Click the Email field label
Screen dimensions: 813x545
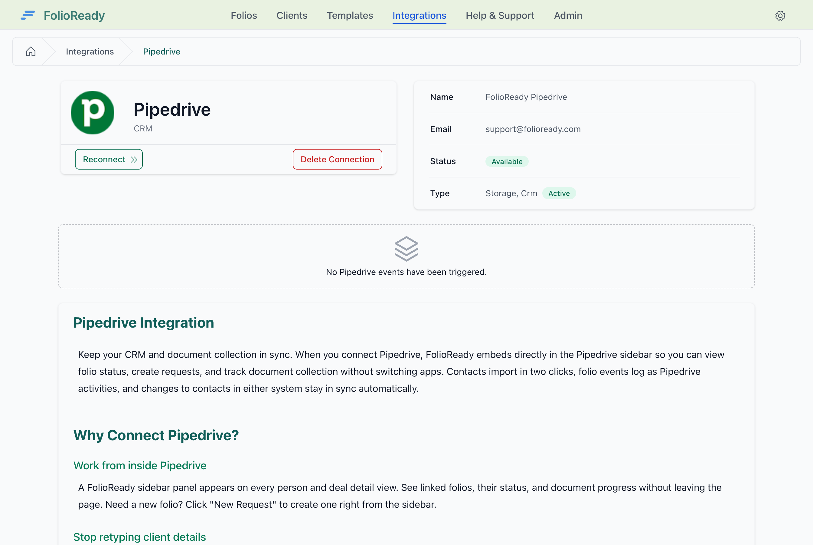coord(440,129)
